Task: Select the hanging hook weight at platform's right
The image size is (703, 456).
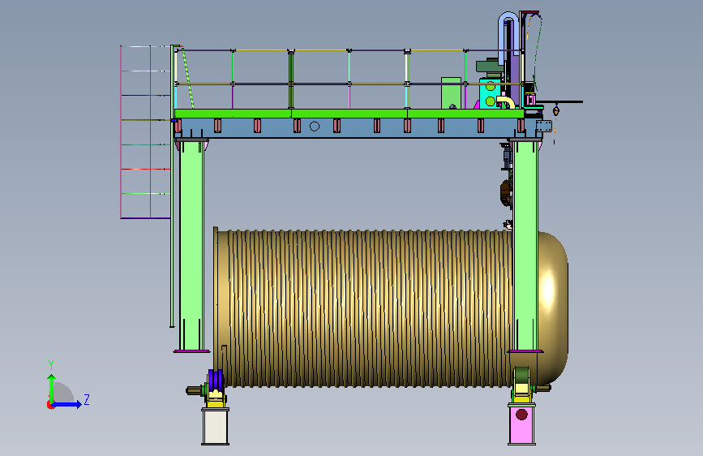Action: pos(556,110)
